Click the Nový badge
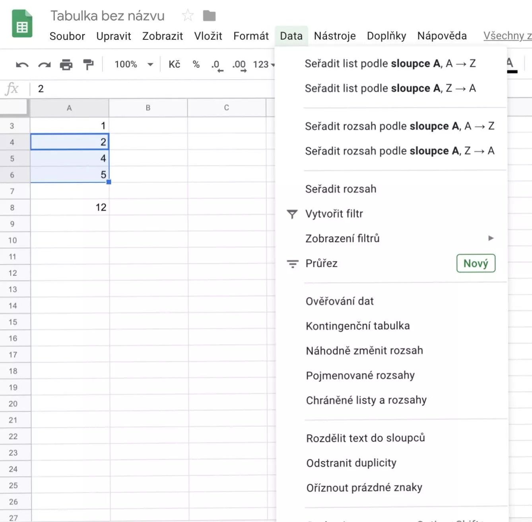The height and width of the screenshot is (522, 532). (x=476, y=264)
